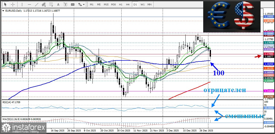
Task: Pick the vertical line drawing tool
Action: [22, 4]
